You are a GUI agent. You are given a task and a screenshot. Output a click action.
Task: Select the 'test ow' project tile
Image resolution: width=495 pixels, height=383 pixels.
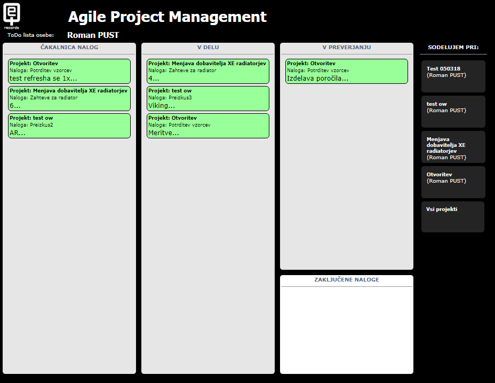click(x=453, y=112)
